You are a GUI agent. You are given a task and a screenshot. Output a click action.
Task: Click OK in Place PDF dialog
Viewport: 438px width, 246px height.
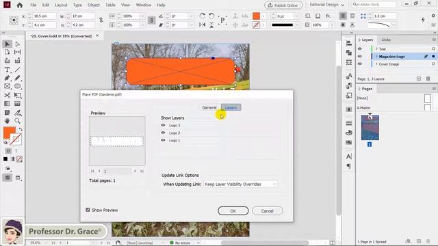[233, 211]
